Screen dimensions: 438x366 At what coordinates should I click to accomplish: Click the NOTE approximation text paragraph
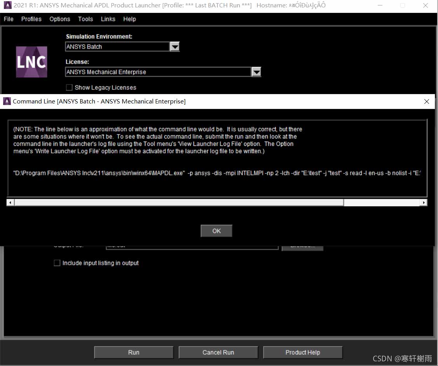point(158,140)
